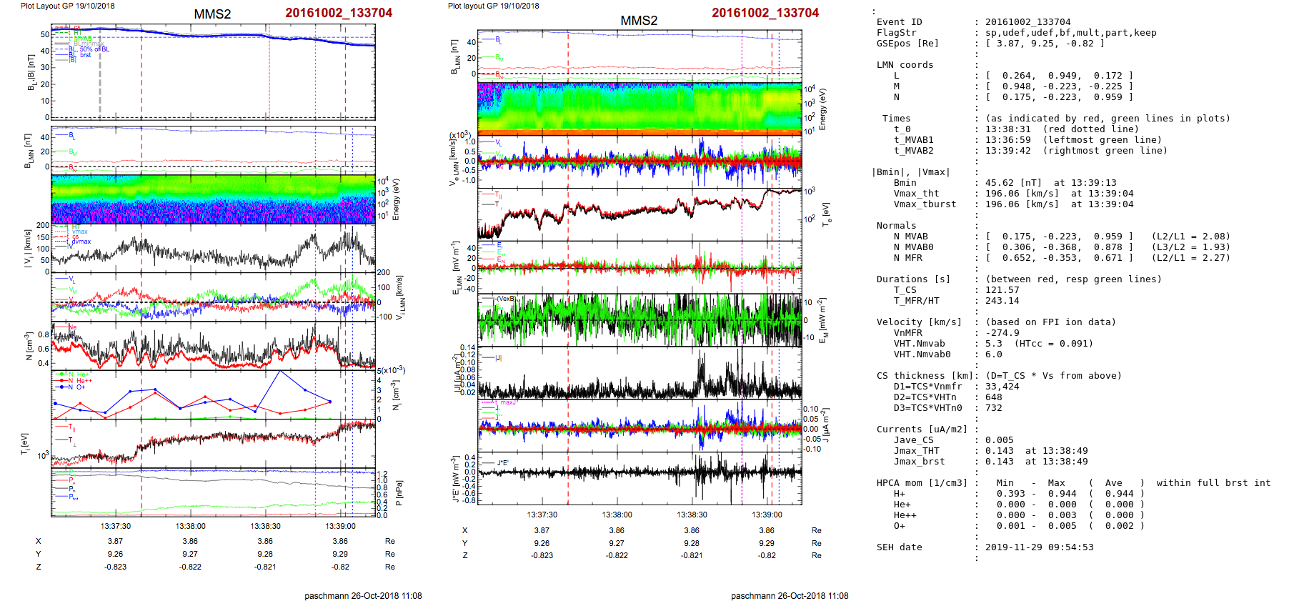The image size is (1289, 601).
Task: Click the 'N MFR' normal vector row
Action: (x=907, y=258)
